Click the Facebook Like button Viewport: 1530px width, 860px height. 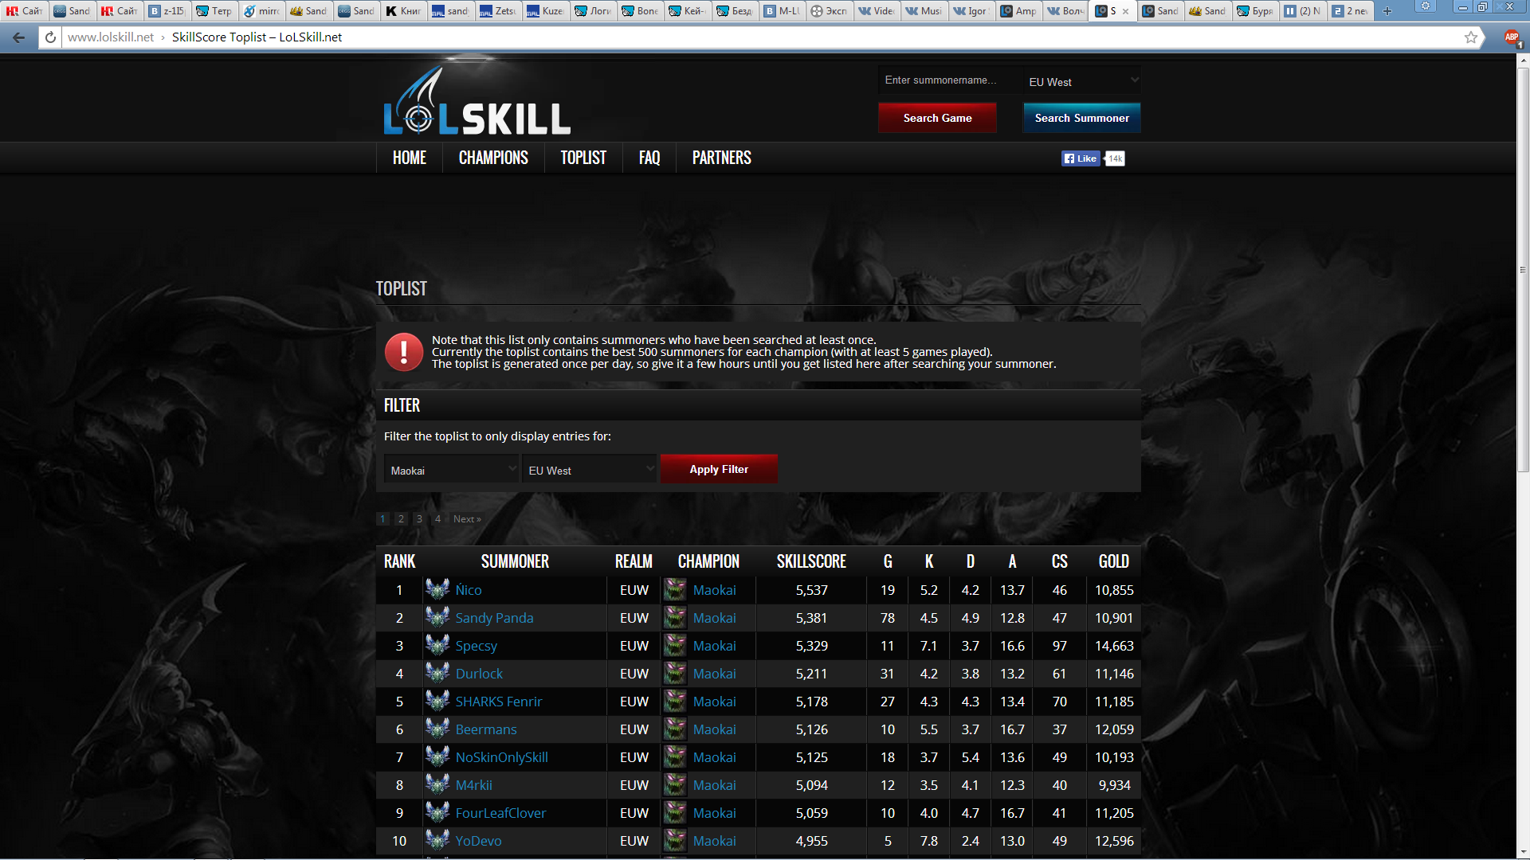point(1081,158)
